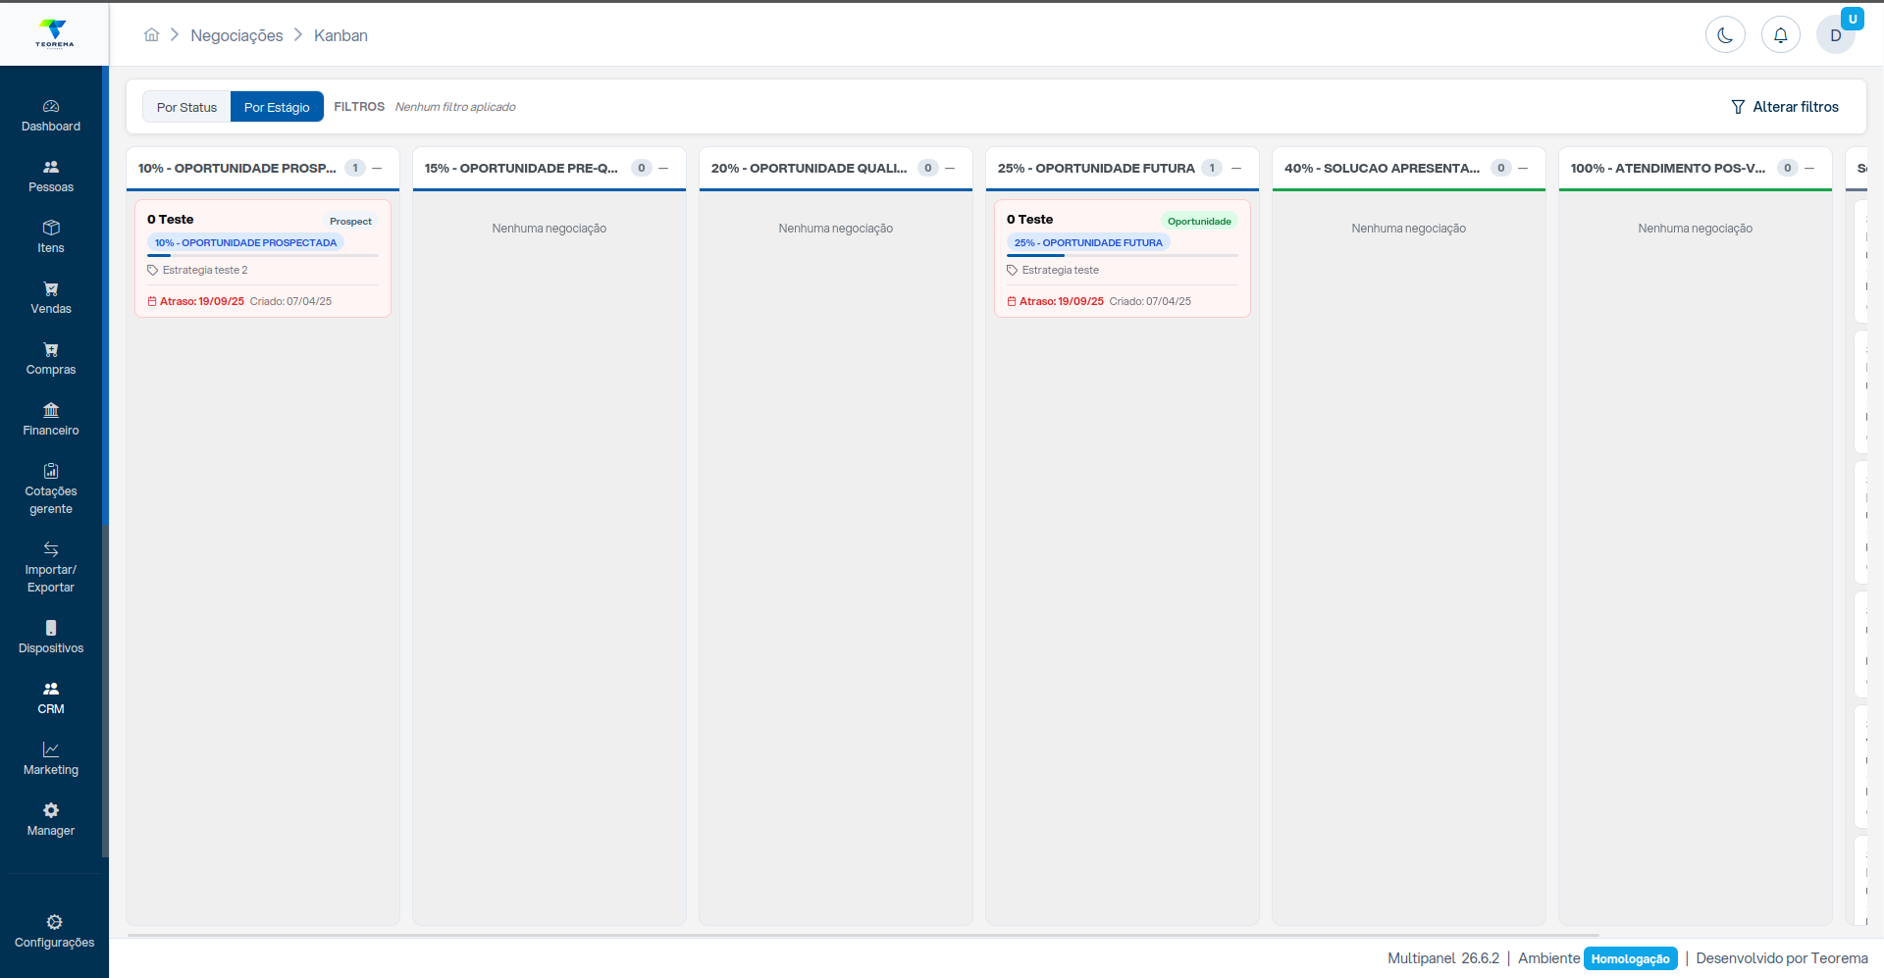Click progress bar on Oportunidade card
Image resolution: width=1884 pixels, height=978 pixels.
1123,255
